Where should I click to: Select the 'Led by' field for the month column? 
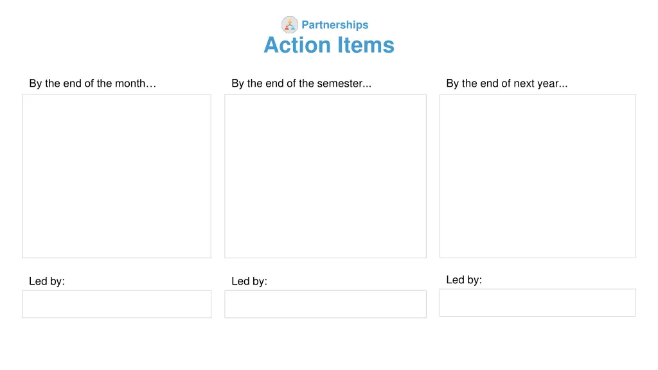tap(117, 304)
